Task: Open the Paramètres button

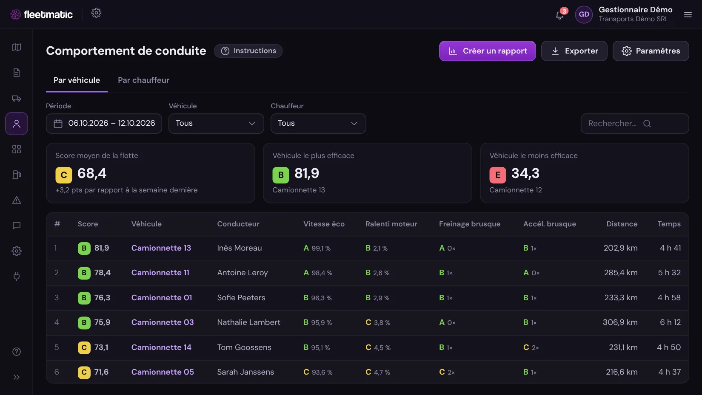Action: click(x=651, y=51)
